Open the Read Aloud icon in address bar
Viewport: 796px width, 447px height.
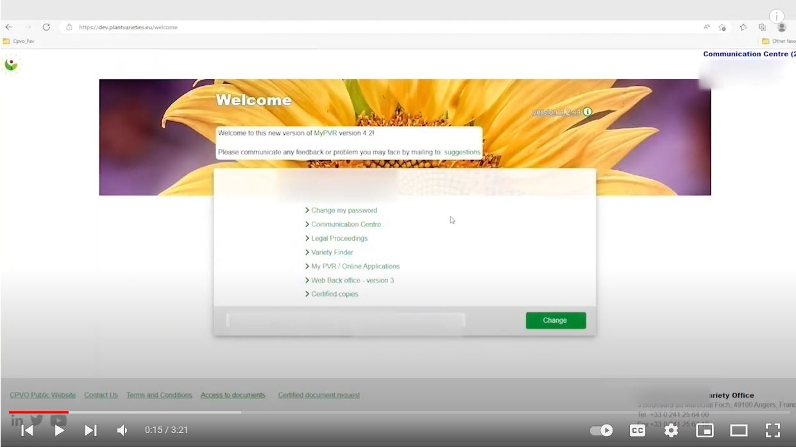(x=706, y=27)
